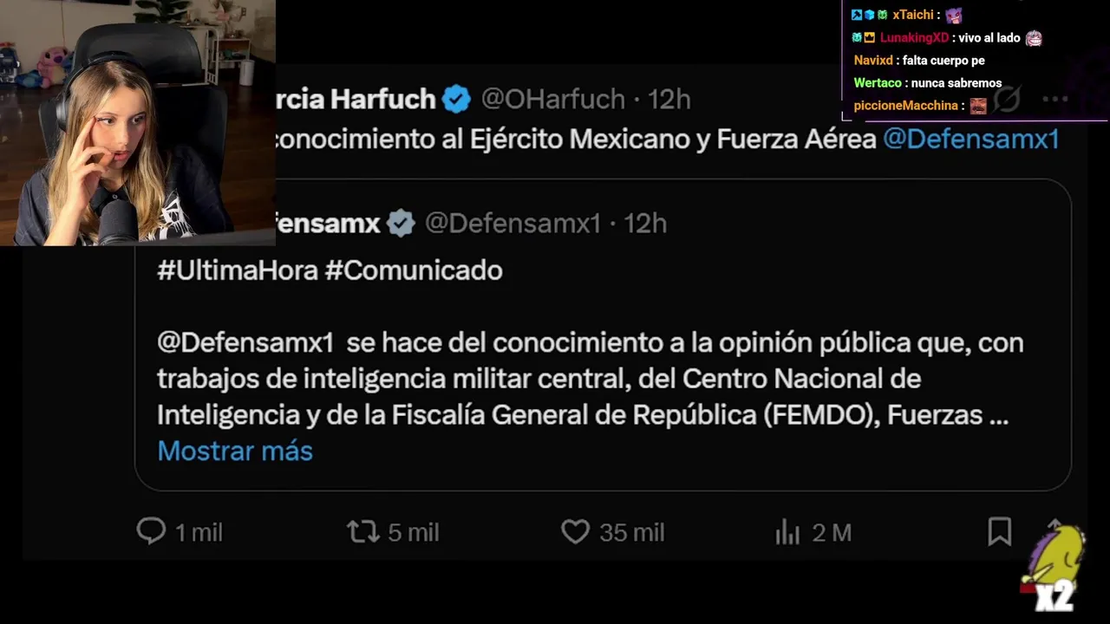Bookmark the tweet

[x=999, y=531]
